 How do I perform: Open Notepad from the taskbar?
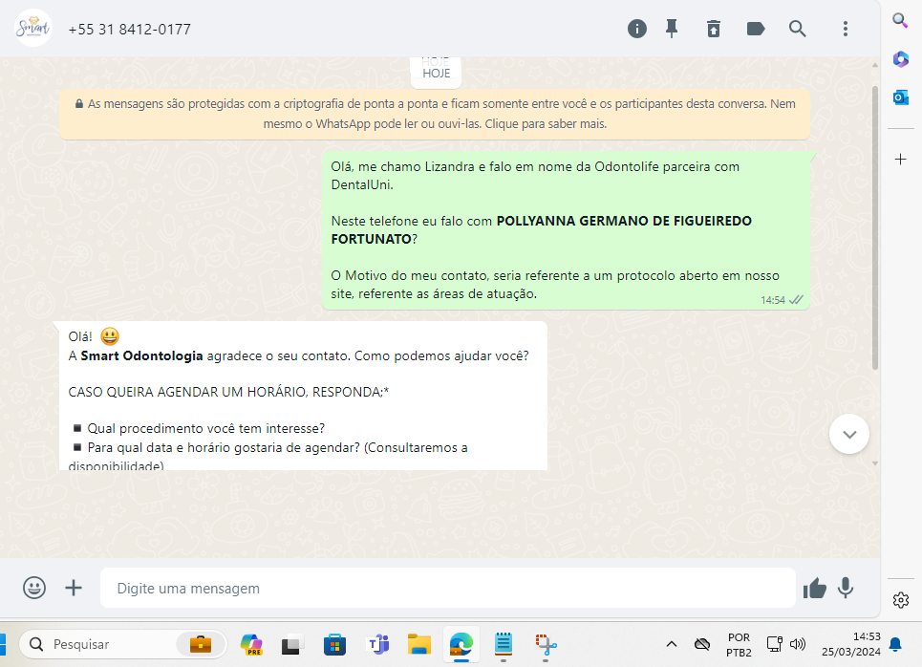pos(504,645)
